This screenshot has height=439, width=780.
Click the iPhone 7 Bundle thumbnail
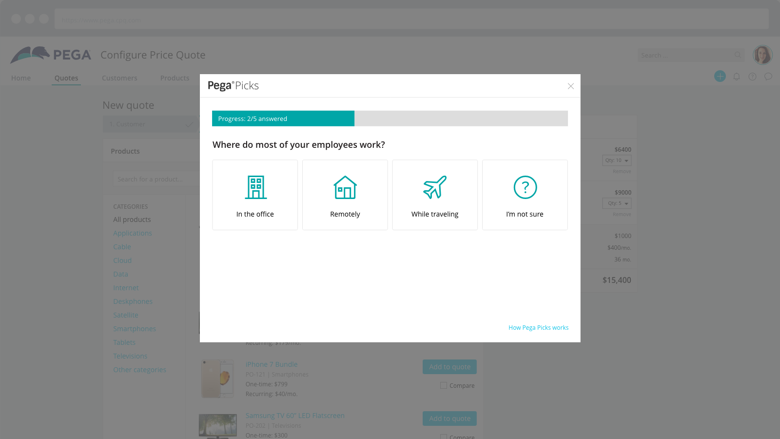[218, 379]
